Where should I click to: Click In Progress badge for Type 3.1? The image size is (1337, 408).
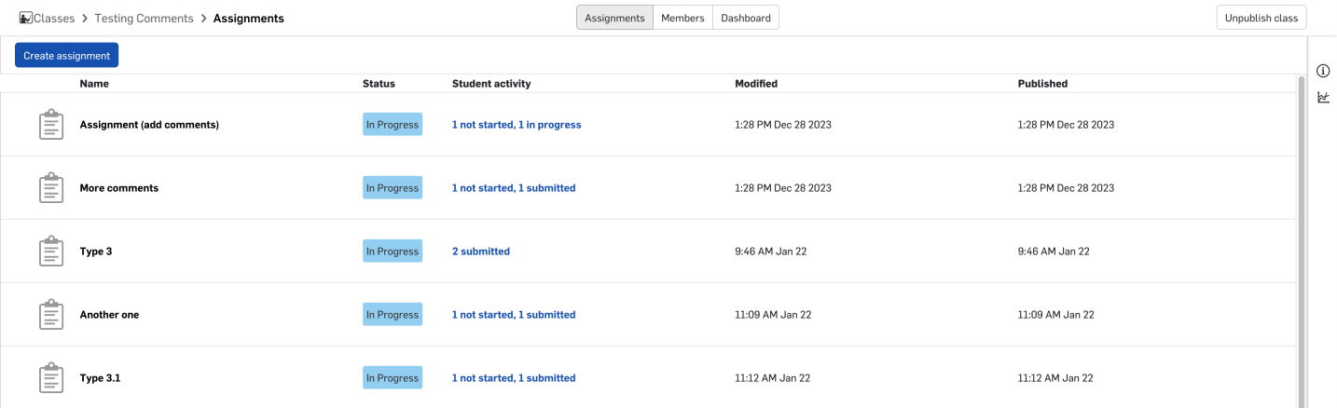[x=393, y=378]
